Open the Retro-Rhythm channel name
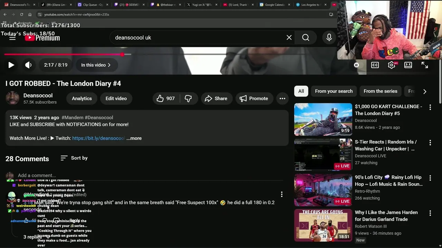The height and width of the screenshot is (248, 442). 367,191
